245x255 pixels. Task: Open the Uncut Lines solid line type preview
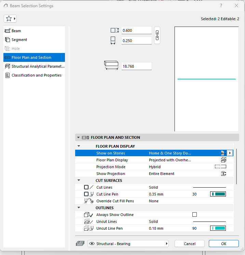[209, 222]
